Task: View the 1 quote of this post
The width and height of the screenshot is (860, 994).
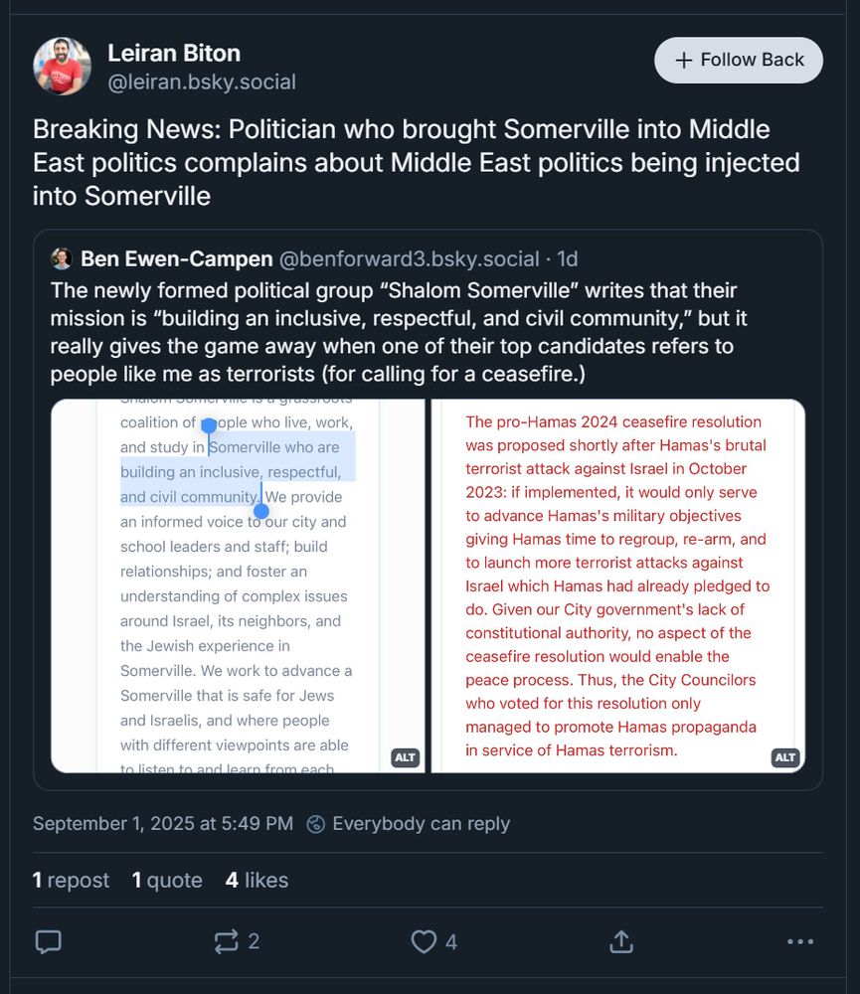Action: point(167,880)
